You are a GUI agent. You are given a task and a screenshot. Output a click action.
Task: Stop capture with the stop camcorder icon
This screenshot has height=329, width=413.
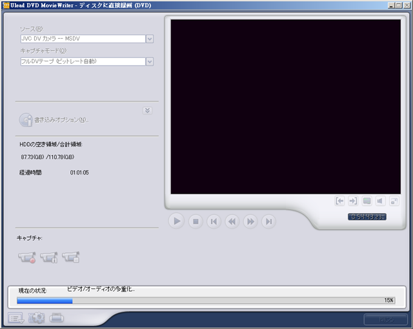71,257
